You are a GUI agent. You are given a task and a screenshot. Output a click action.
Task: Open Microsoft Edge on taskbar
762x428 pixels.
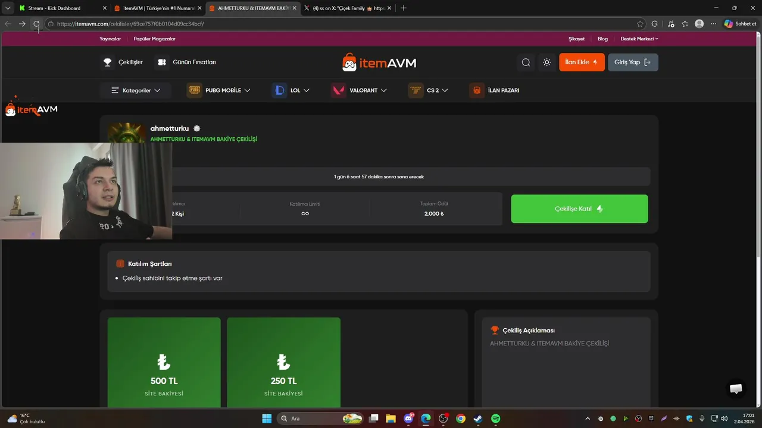tap(426, 418)
